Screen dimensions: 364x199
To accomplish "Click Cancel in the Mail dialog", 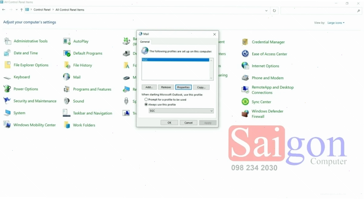I will pos(189,122).
